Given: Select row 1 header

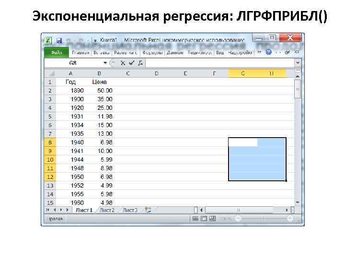Looking at the screenshot, I should [50, 82].
